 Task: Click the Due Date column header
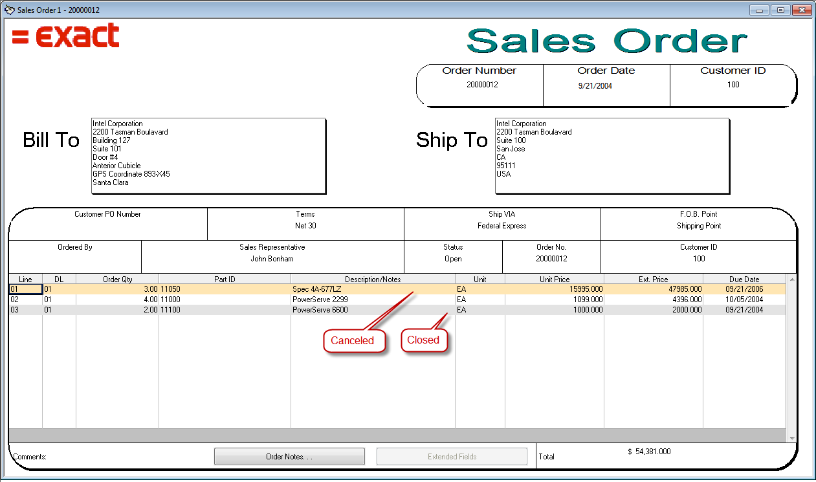coord(744,279)
